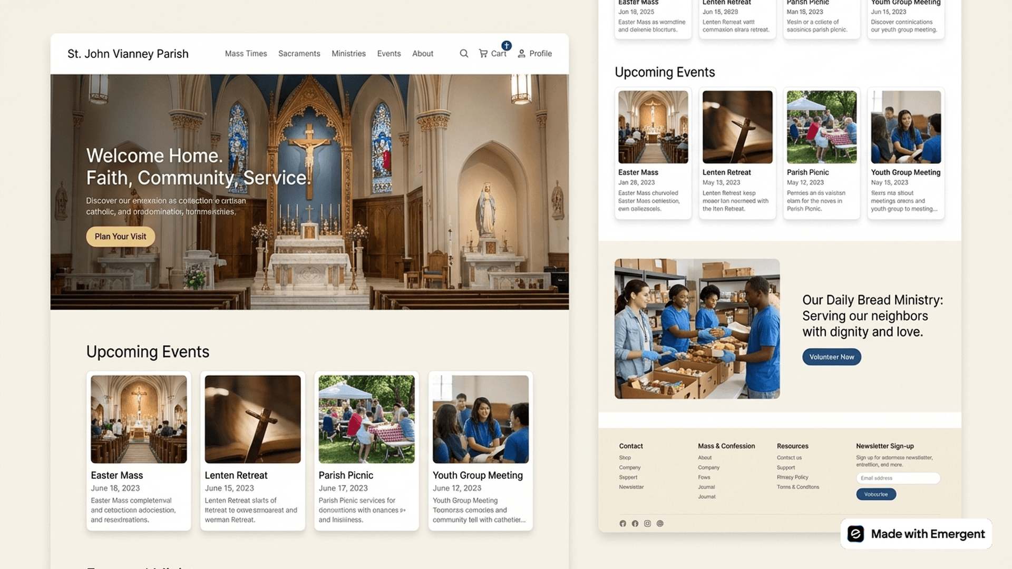Open the Facebook icon in the footer
1012x569 pixels.
(x=635, y=523)
